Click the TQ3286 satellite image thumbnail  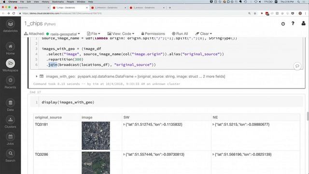click(x=96, y=163)
